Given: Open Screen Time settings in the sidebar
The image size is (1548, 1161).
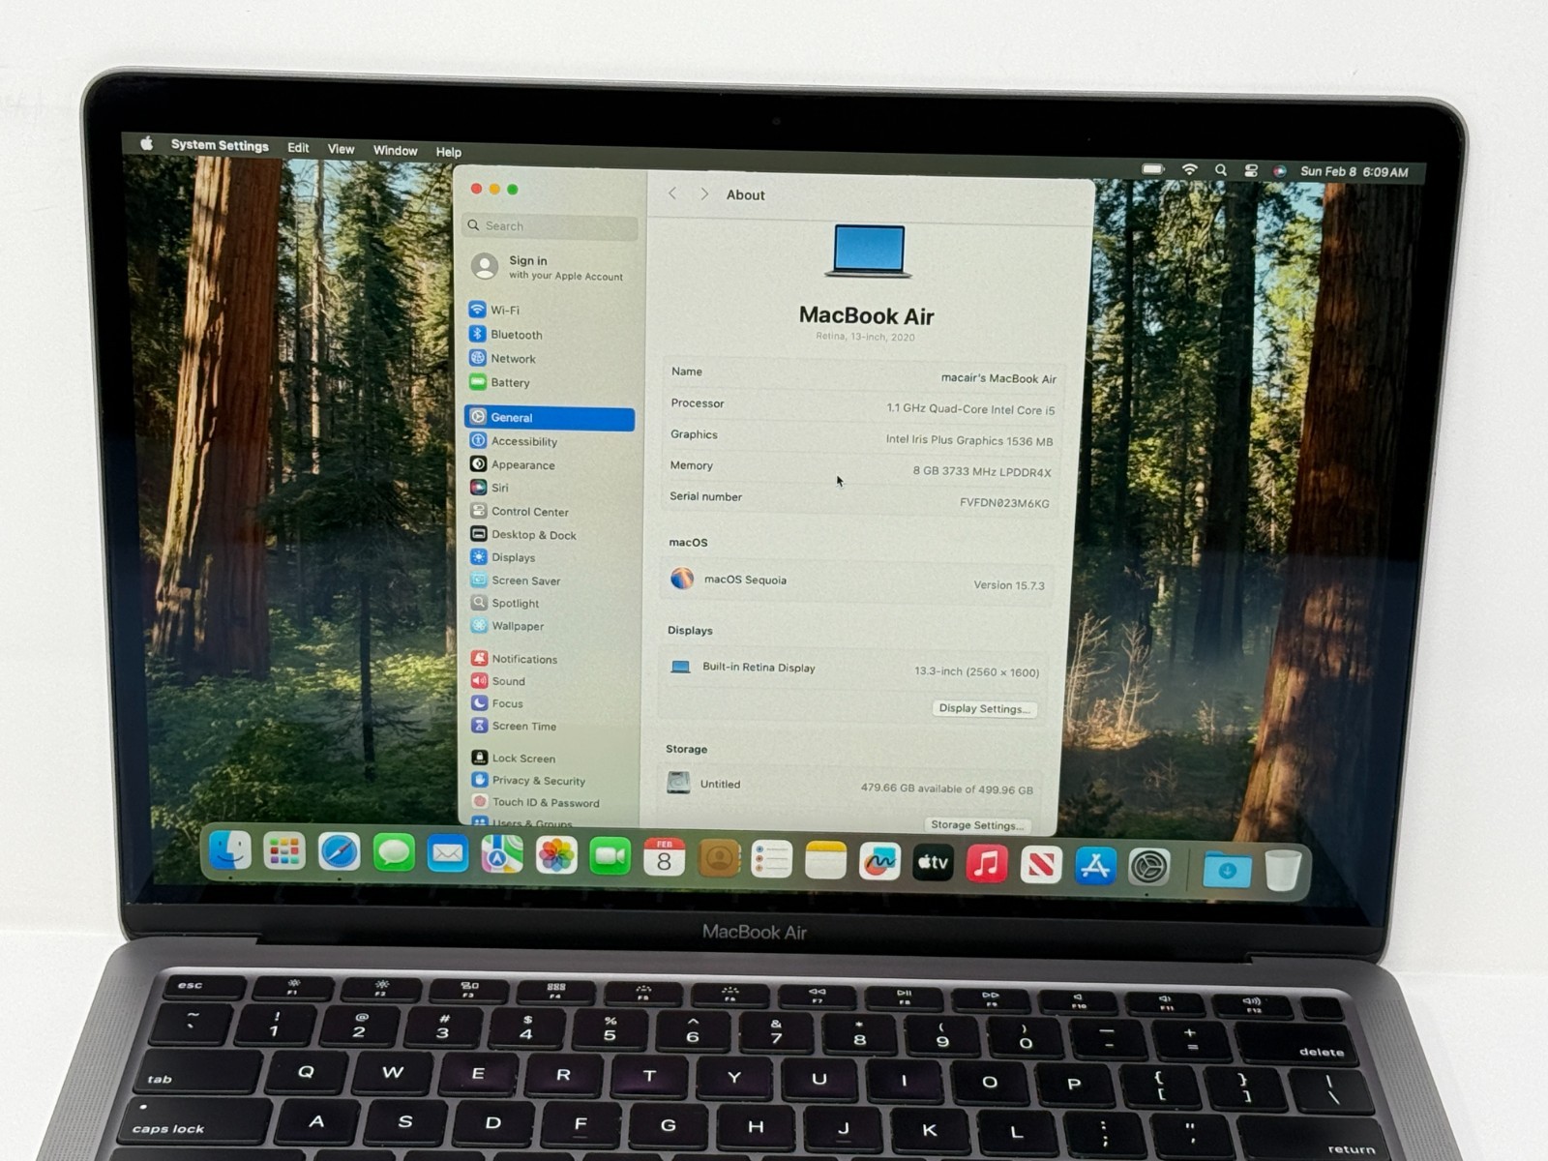Looking at the screenshot, I should (550, 726).
